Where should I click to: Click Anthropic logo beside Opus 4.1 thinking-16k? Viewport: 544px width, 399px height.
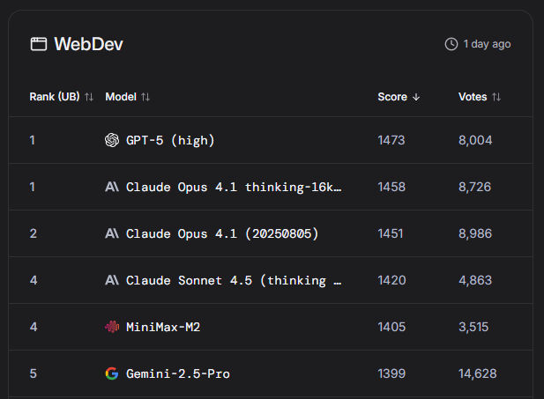(x=112, y=187)
